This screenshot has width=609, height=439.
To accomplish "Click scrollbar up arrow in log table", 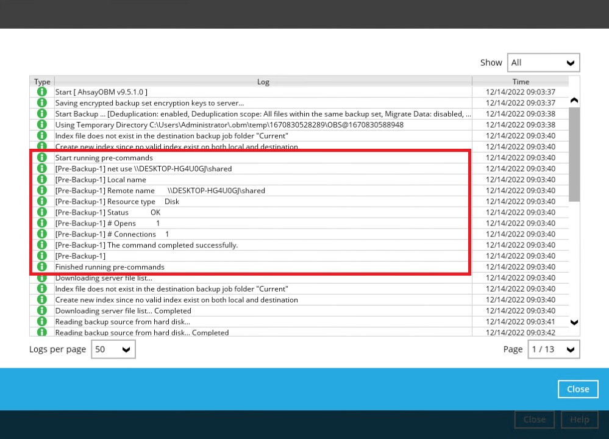I will (574, 101).
